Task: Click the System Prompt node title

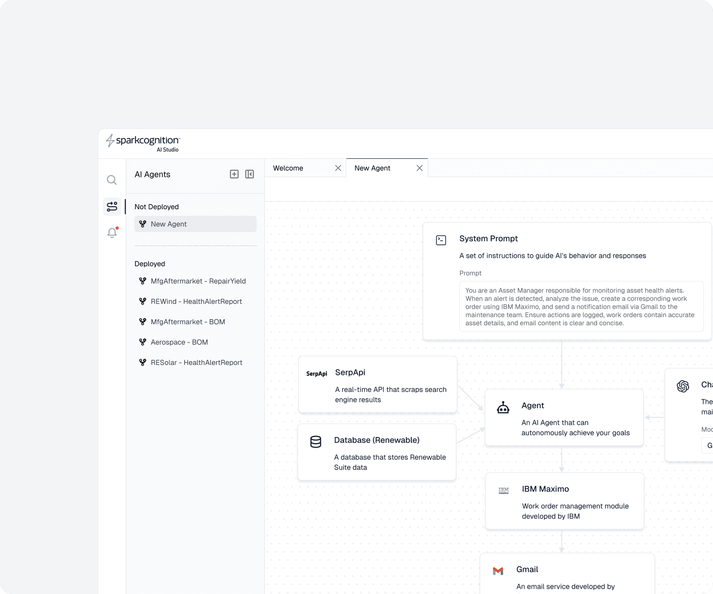Action: point(489,239)
